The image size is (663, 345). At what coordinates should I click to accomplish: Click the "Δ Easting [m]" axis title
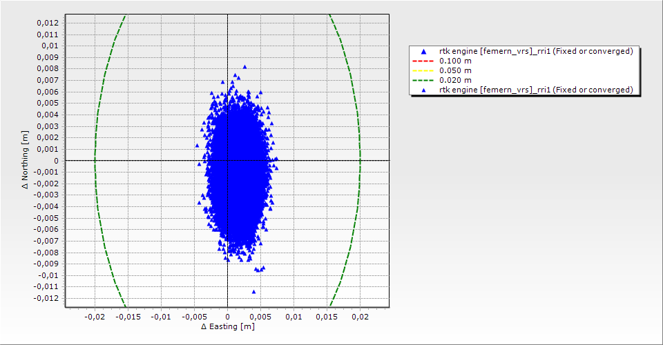(227, 326)
